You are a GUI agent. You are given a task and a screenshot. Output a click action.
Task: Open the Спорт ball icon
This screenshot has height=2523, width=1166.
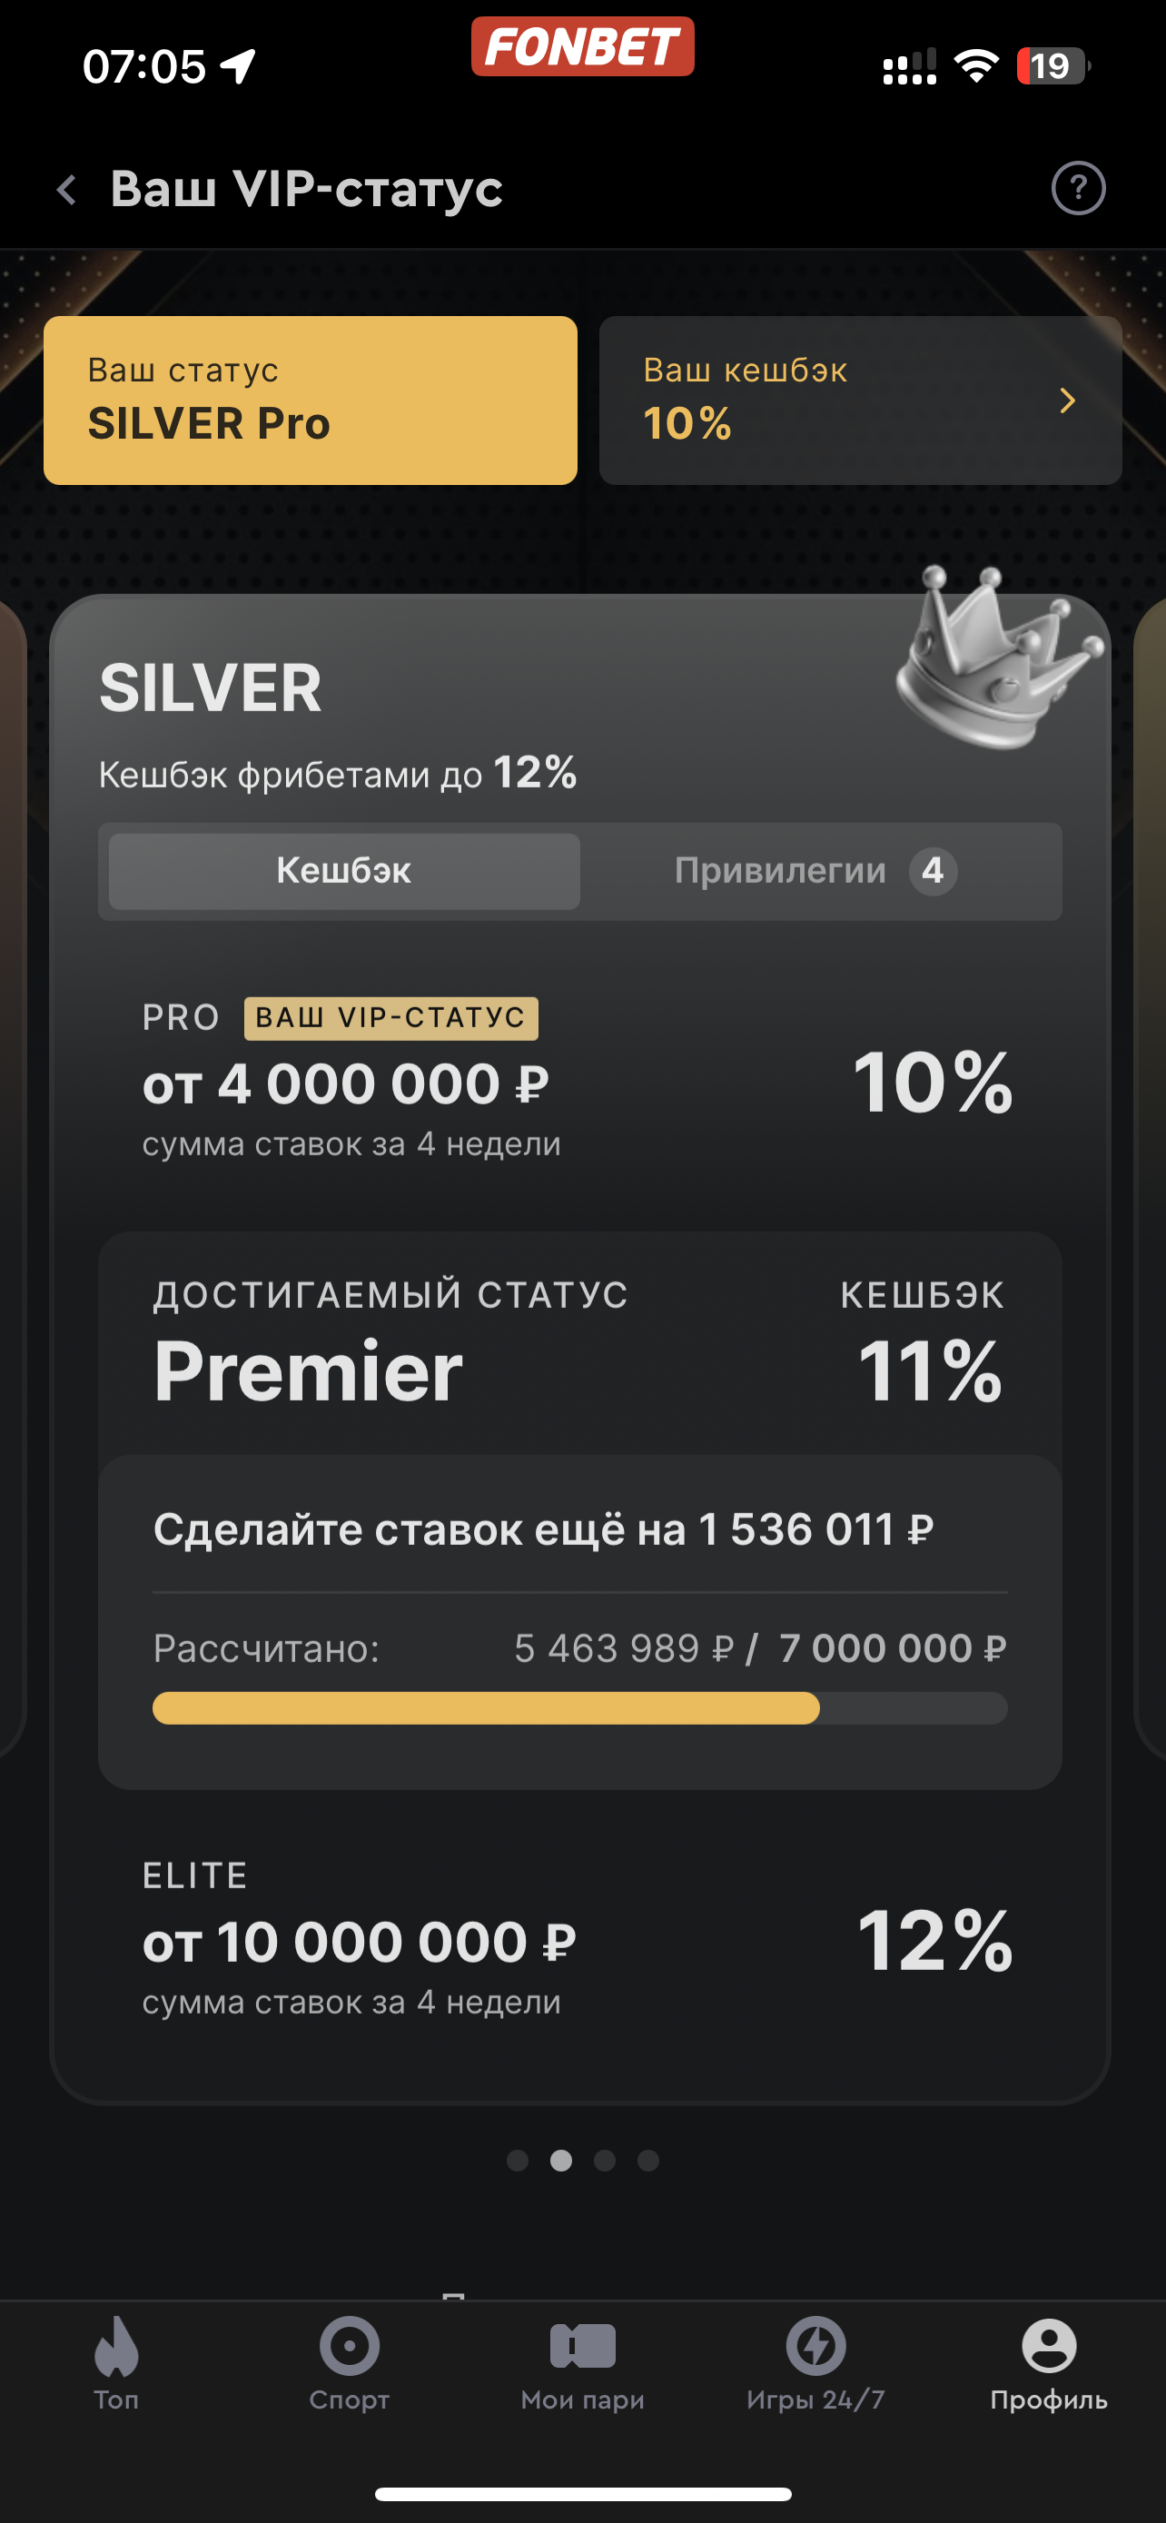point(350,2347)
